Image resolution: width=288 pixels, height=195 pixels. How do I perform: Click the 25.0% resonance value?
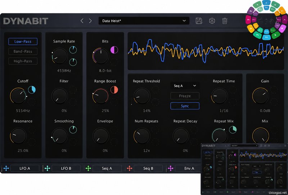point(23,150)
